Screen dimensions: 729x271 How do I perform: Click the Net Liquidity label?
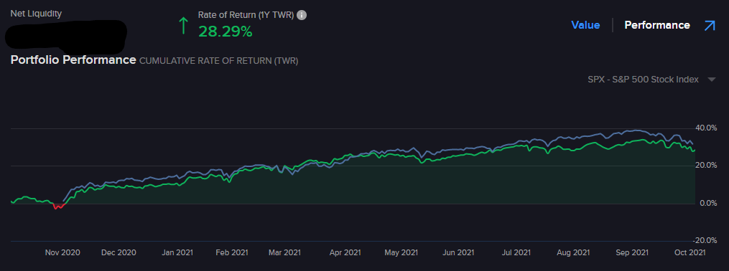pos(36,14)
